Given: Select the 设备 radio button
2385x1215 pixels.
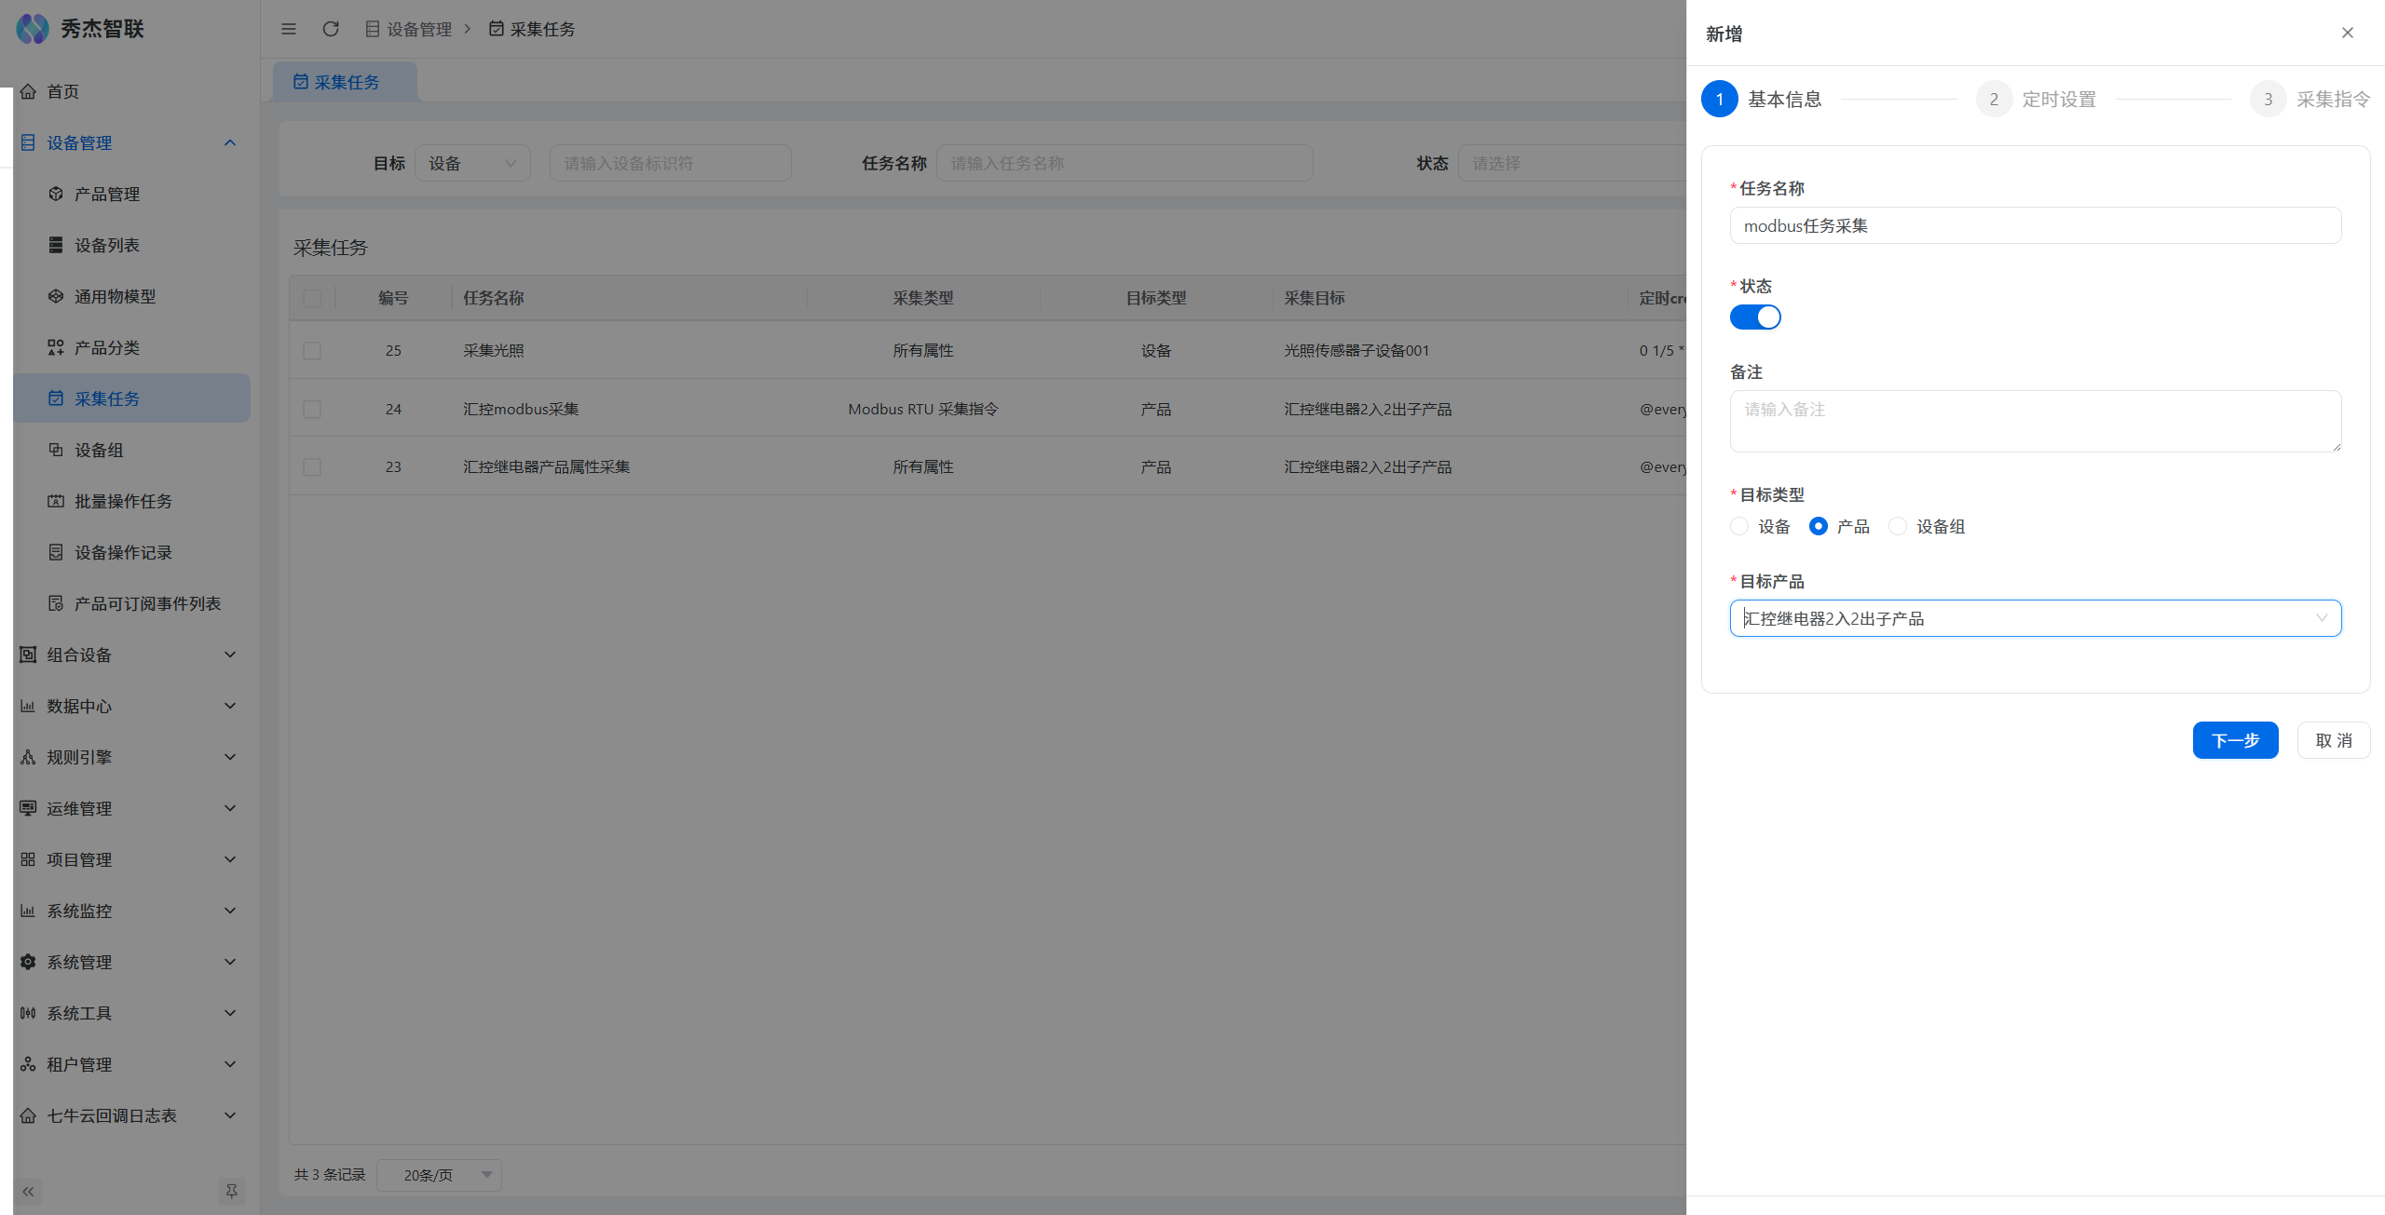Looking at the screenshot, I should pyautogui.click(x=1739, y=526).
